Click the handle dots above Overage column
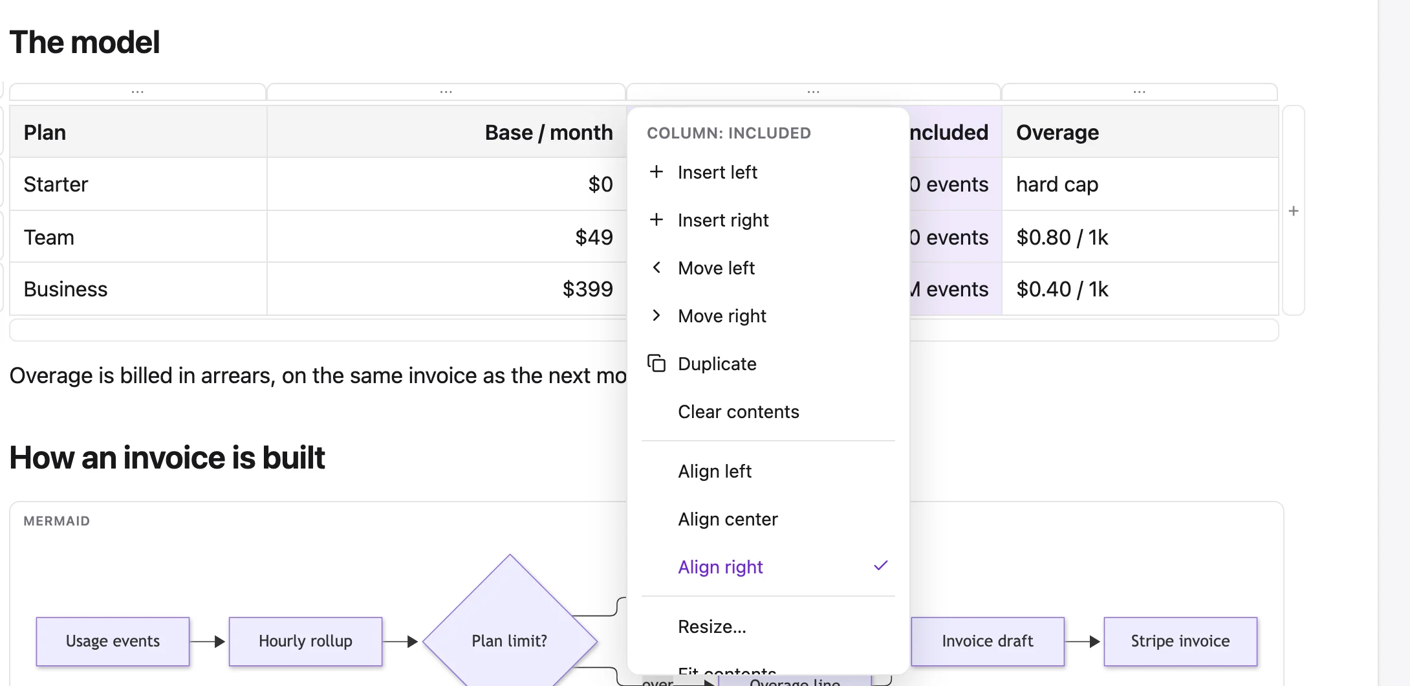The width and height of the screenshot is (1410, 686). tap(1140, 92)
